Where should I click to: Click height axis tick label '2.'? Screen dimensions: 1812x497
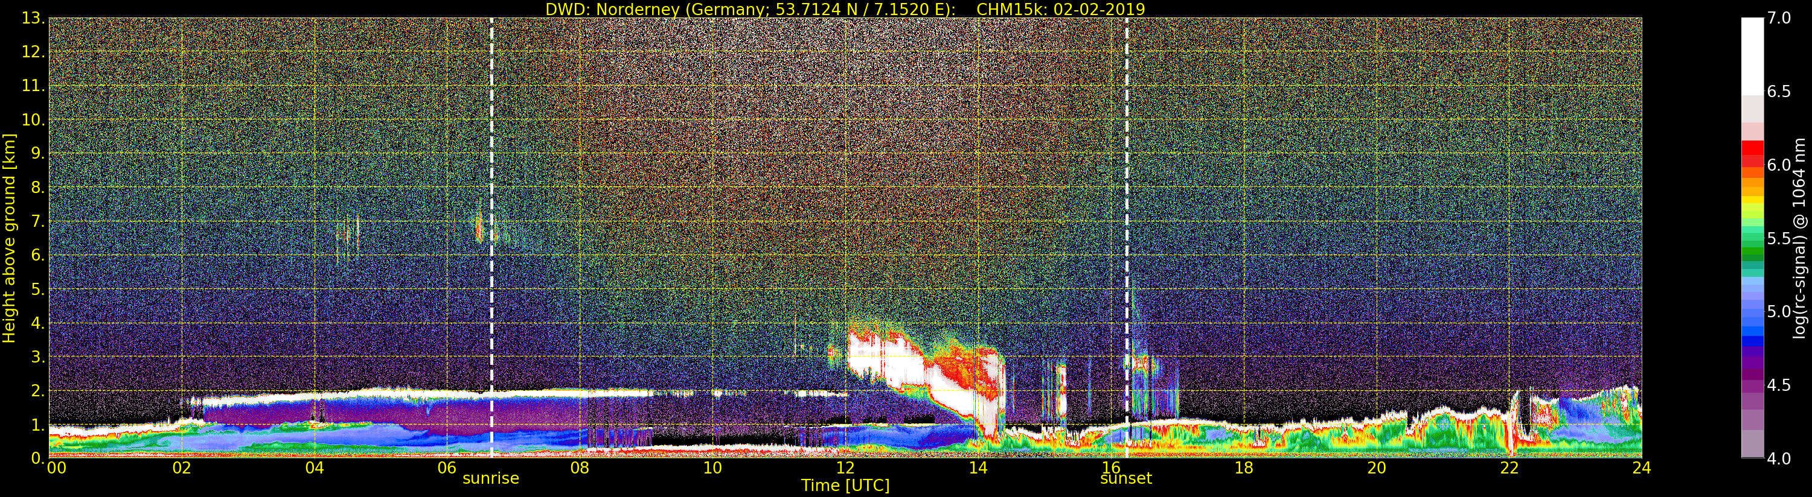click(38, 391)
